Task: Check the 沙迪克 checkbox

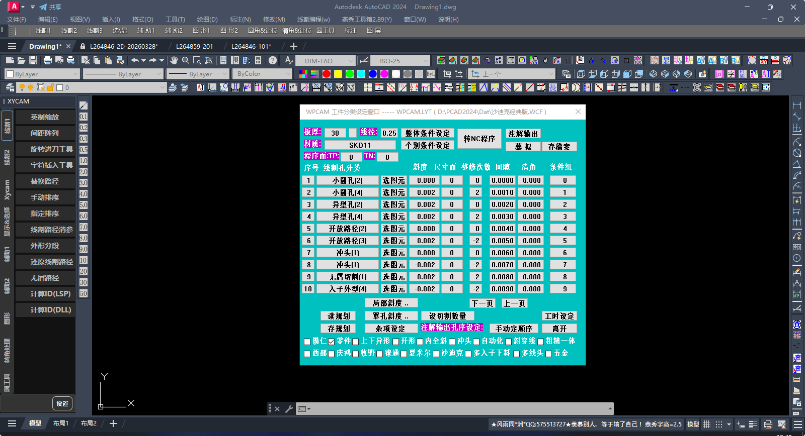Action: pos(436,354)
